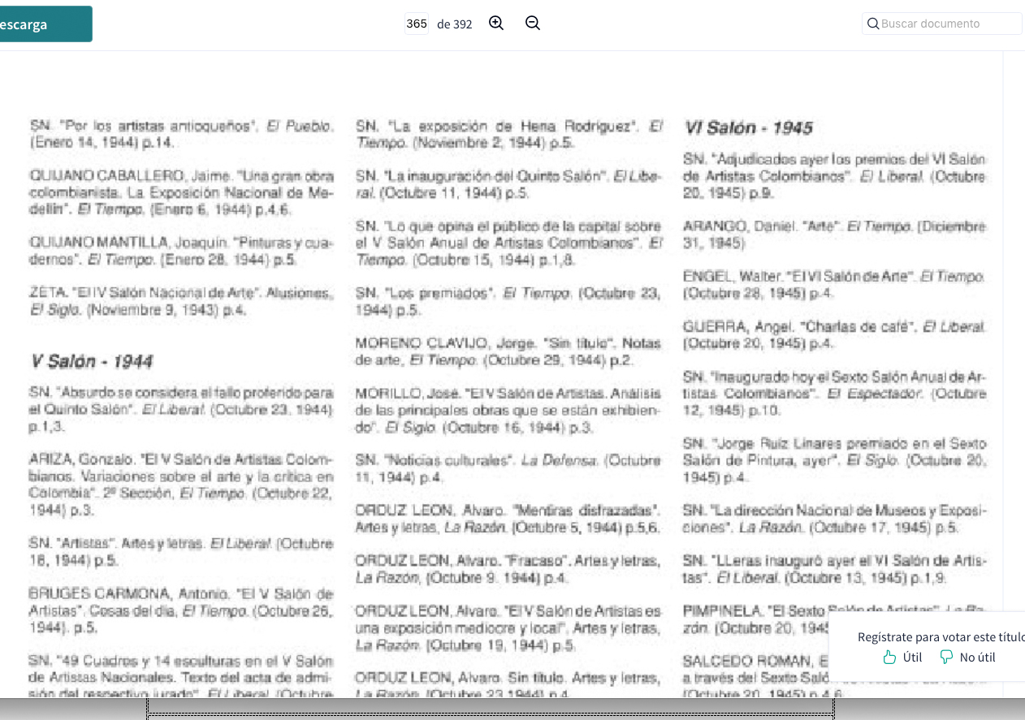The width and height of the screenshot is (1025, 720).
Task: Click the "Por los artistas antioqueños" entry
Action: coord(182,135)
